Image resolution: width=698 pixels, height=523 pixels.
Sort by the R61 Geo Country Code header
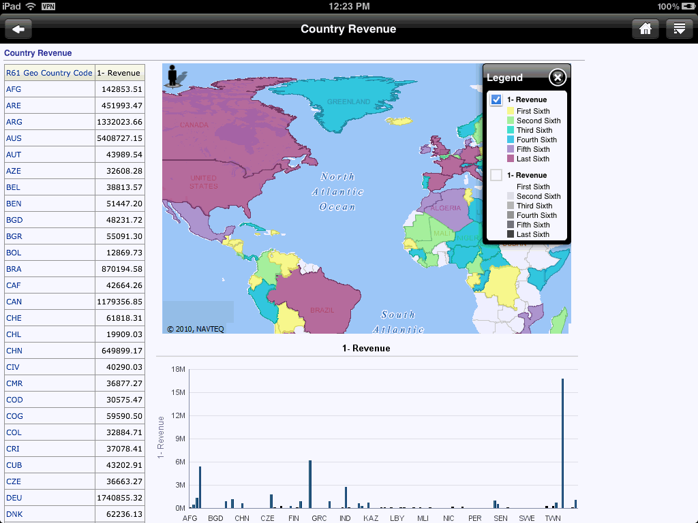tap(48, 72)
